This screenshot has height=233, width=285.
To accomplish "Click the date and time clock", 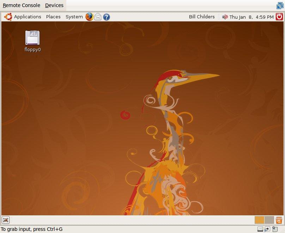I will (x=251, y=17).
